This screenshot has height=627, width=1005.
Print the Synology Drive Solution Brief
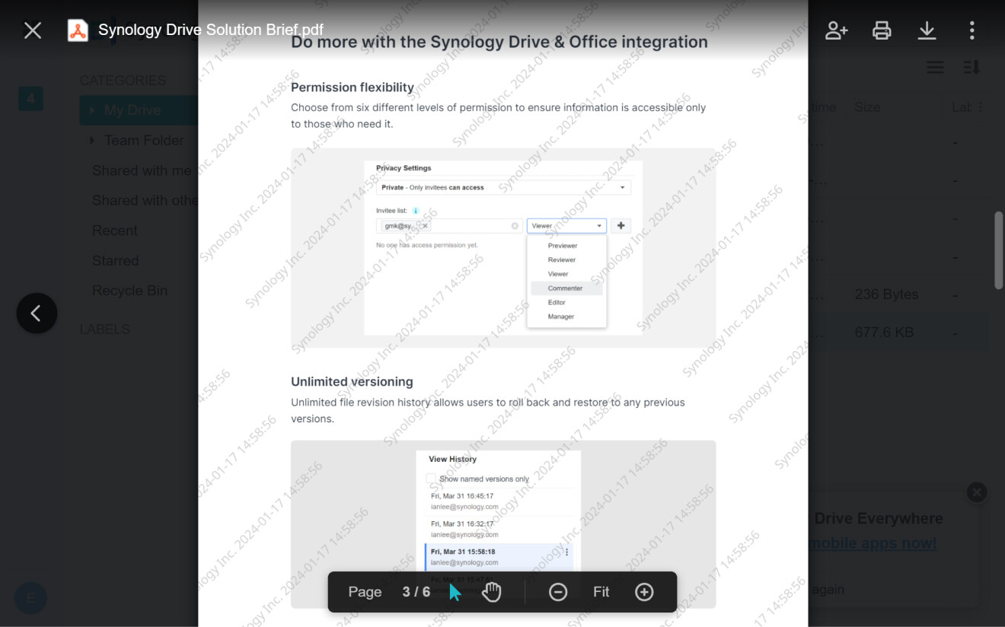coord(881,30)
